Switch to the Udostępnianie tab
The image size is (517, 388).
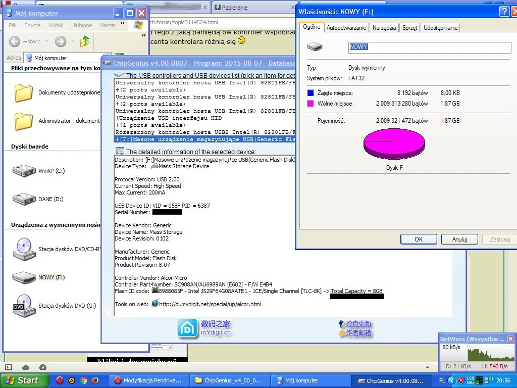440,28
